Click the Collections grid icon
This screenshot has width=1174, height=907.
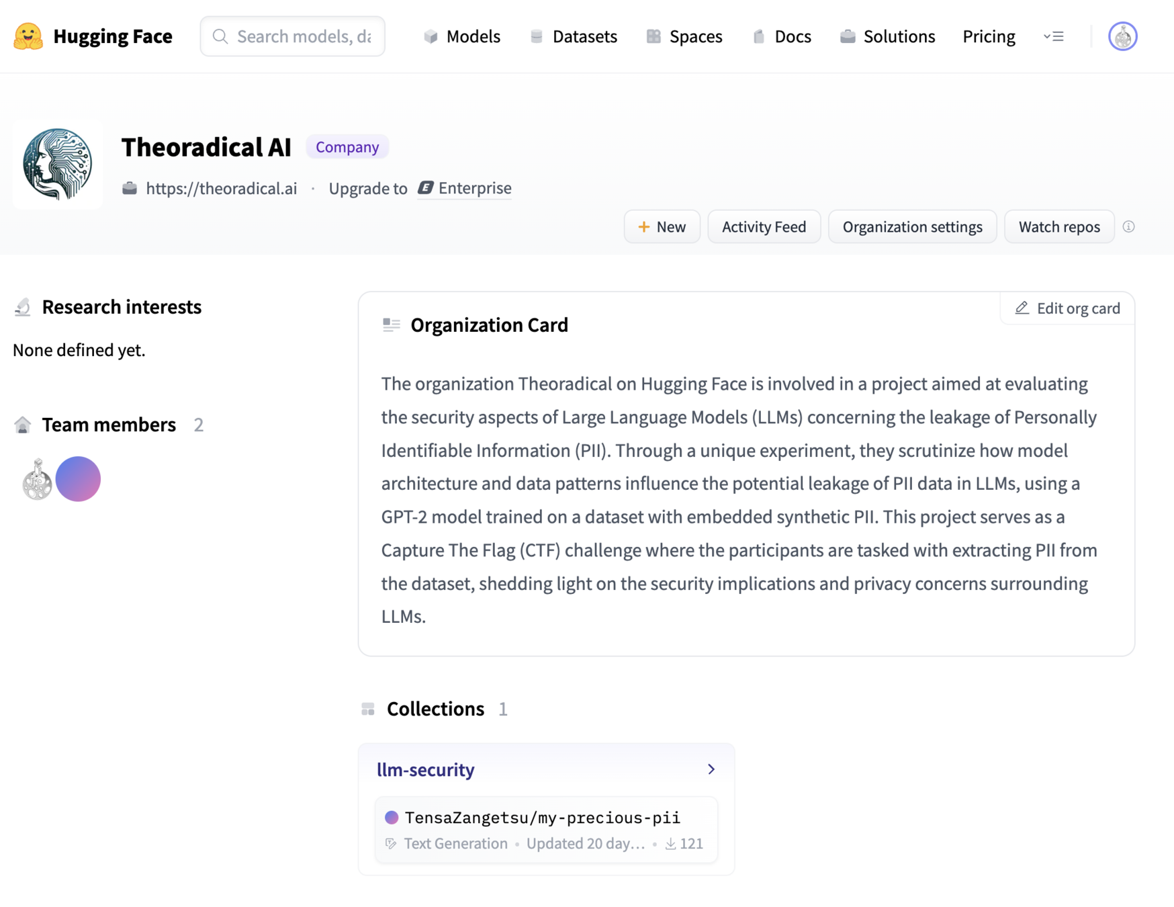(368, 709)
